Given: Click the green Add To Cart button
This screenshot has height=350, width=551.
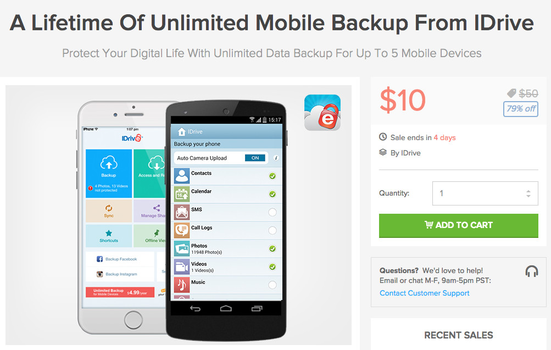Looking at the screenshot, I should [458, 226].
